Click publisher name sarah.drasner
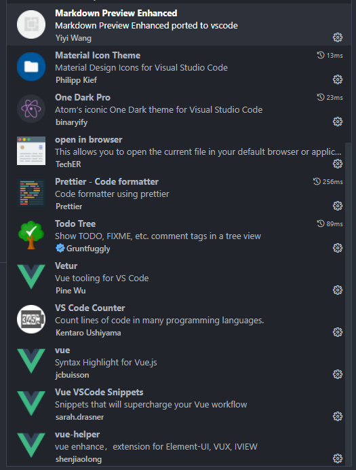 pyautogui.click(x=79, y=417)
